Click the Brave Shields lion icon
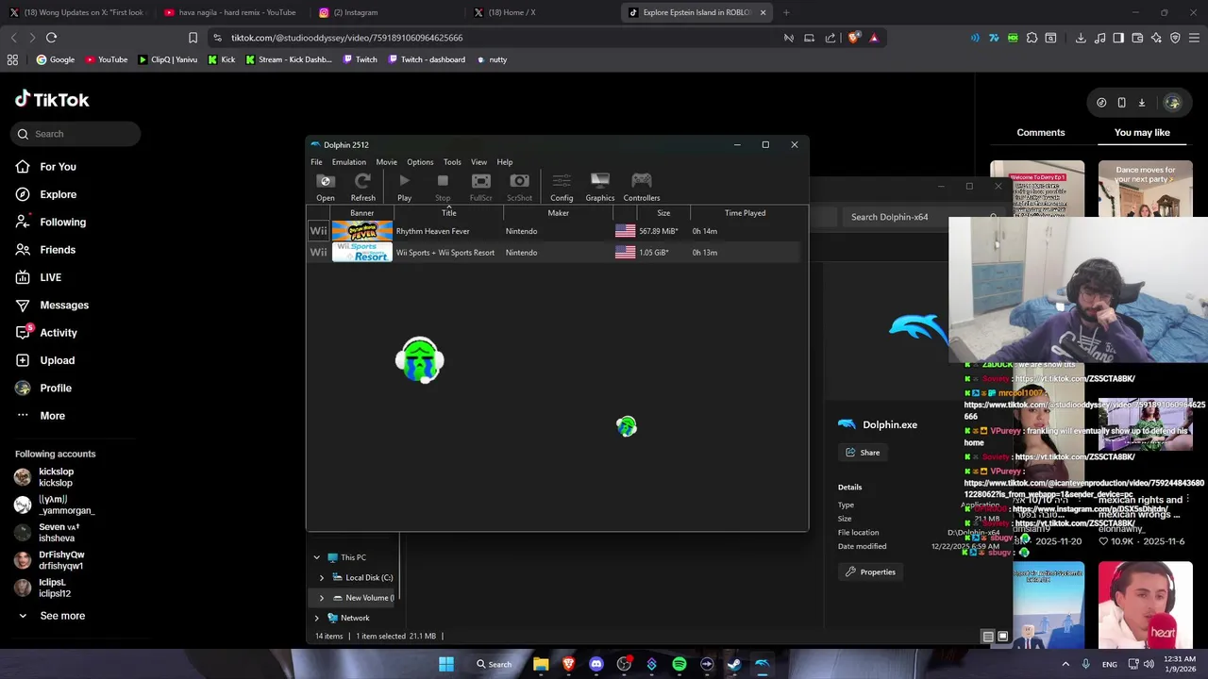1208x679 pixels. pos(853,38)
